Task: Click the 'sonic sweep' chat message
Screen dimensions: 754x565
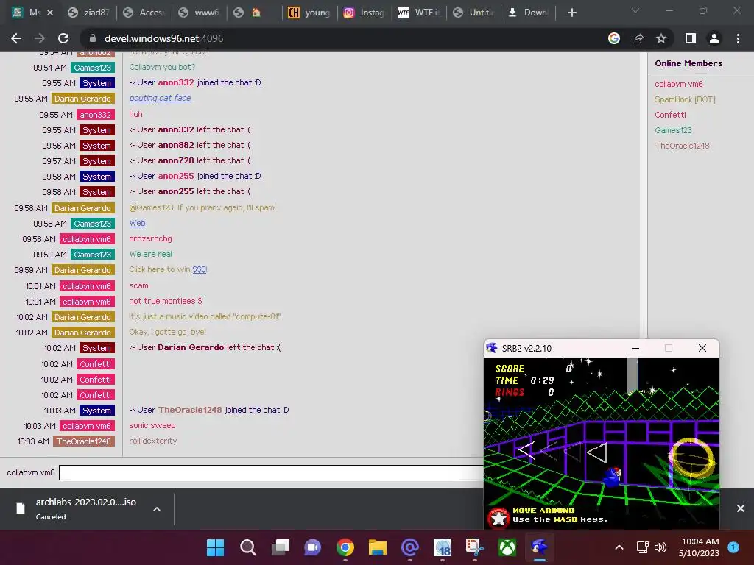Action: pos(152,425)
